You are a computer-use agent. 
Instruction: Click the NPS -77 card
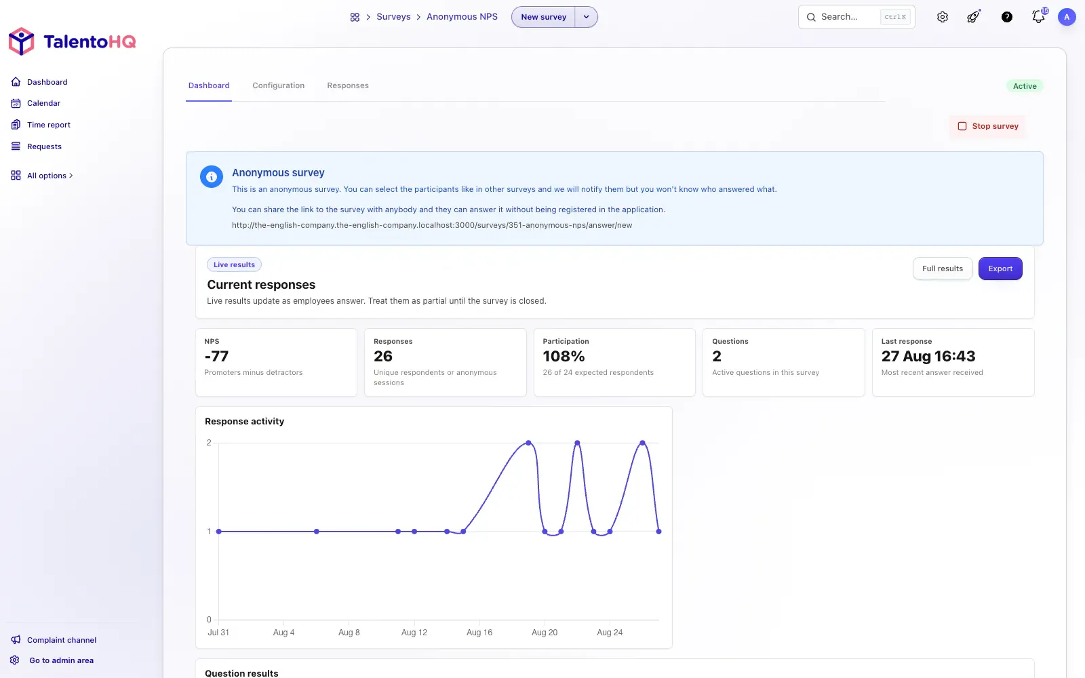coord(276,363)
